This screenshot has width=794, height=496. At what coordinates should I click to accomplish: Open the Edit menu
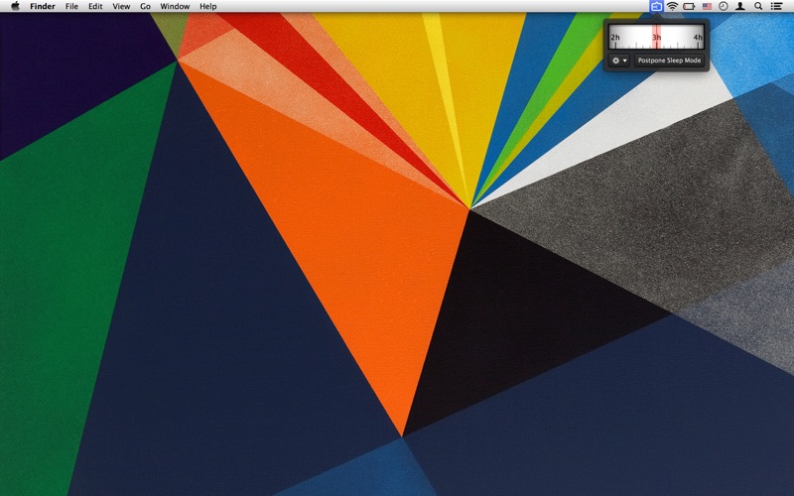(x=95, y=6)
